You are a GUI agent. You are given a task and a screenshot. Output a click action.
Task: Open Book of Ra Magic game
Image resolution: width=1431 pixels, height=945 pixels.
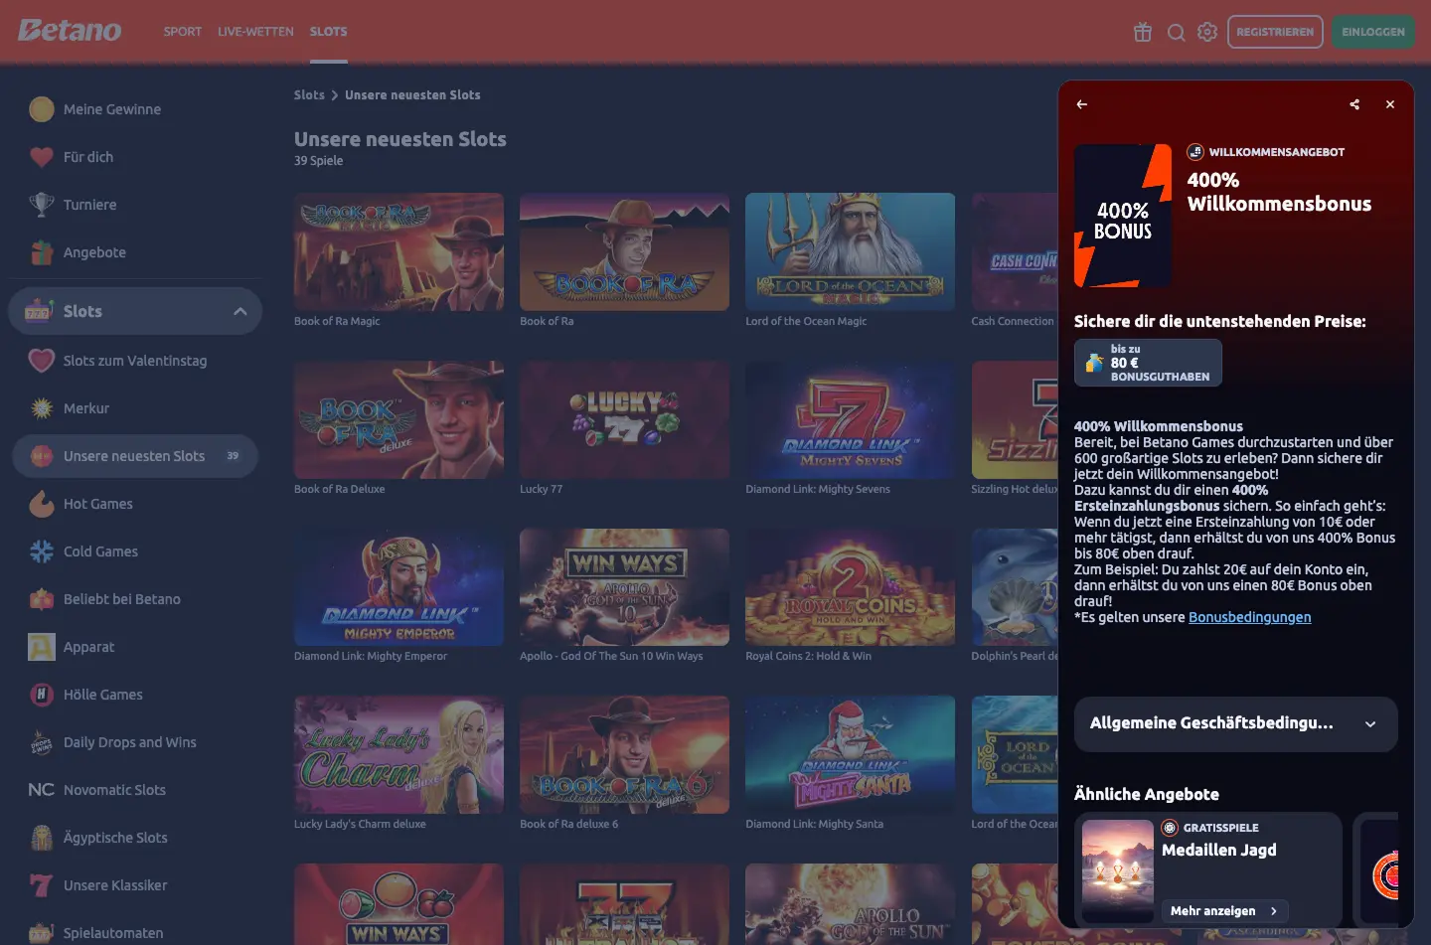tap(398, 251)
